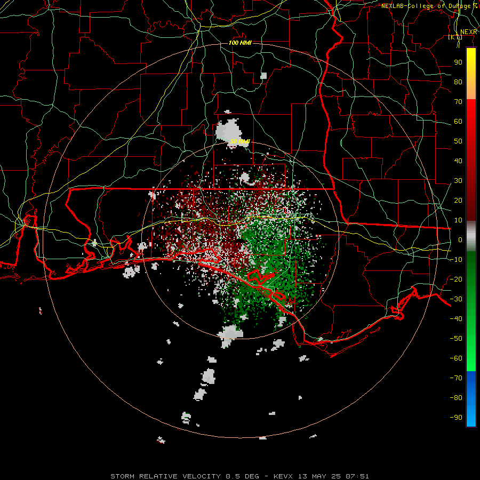Click the 50 NMI range ring label
Screen dimensions: 480x480
tap(240, 141)
